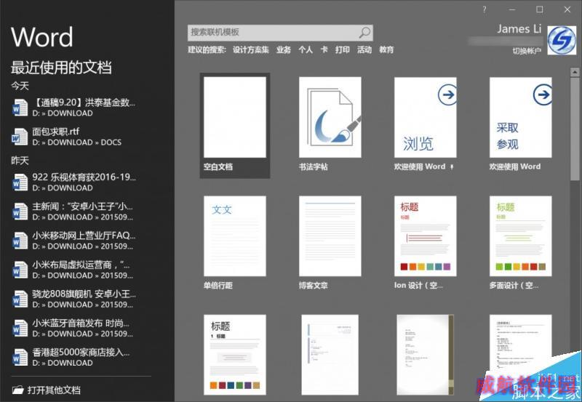The height and width of the screenshot is (402, 582).
Task: Open recent file 小米布局虚拟运营商
Action: [74, 270]
